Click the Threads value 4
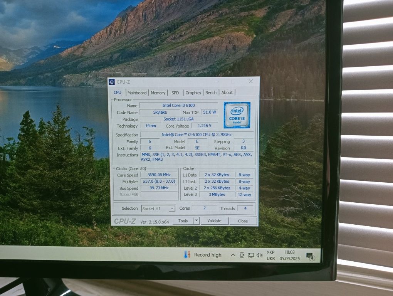Screen dimensions: 393x296 pos(245,208)
